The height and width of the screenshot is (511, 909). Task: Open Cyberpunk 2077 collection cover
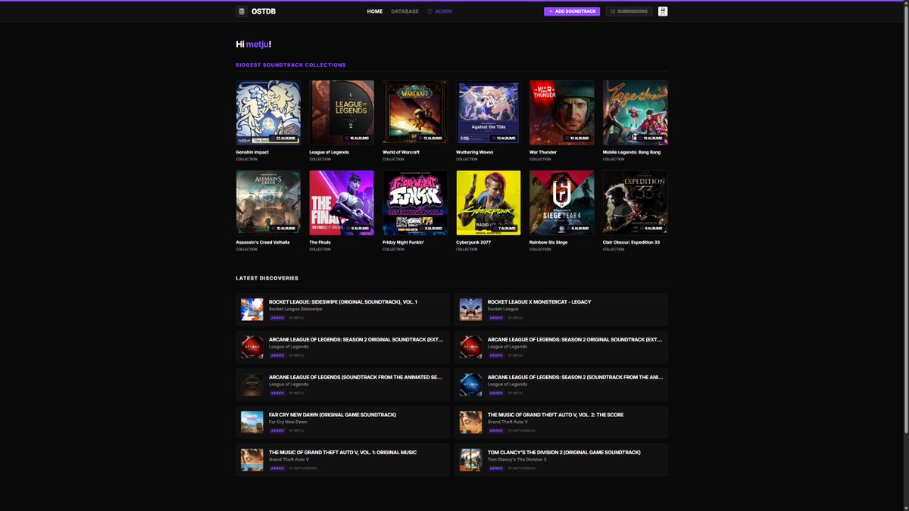pyautogui.click(x=489, y=202)
